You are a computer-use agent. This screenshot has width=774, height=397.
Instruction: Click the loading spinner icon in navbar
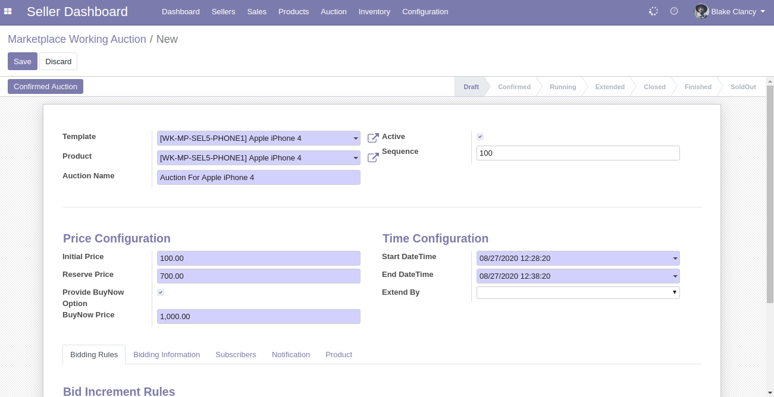pos(653,11)
